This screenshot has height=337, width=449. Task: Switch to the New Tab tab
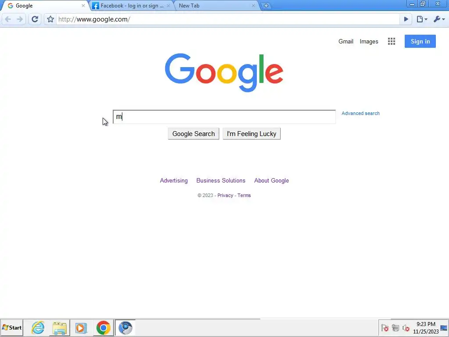tap(217, 6)
